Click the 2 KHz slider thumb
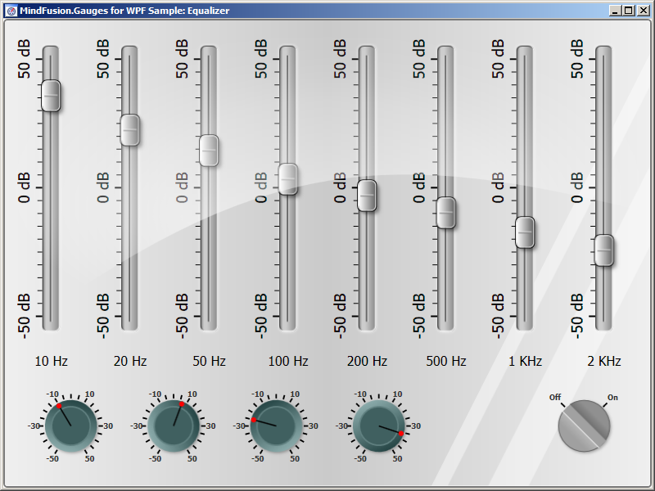 pyautogui.click(x=604, y=250)
